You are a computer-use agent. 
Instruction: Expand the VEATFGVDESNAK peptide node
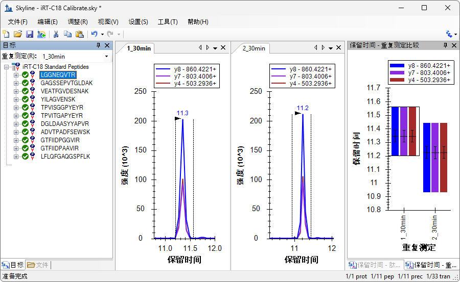point(16,91)
